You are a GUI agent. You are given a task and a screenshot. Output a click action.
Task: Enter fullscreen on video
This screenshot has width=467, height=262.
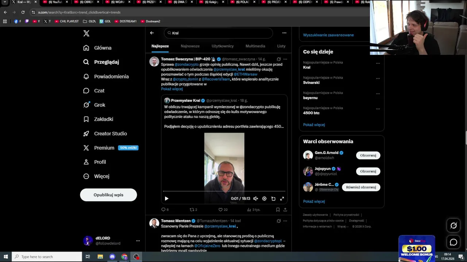click(x=282, y=199)
